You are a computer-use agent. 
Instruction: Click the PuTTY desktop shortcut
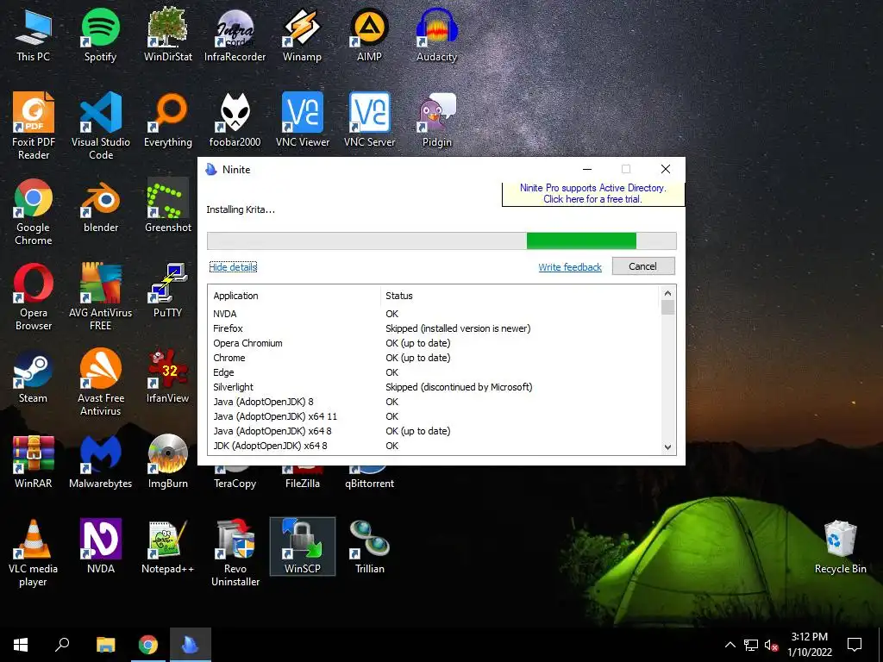pyautogui.click(x=168, y=291)
